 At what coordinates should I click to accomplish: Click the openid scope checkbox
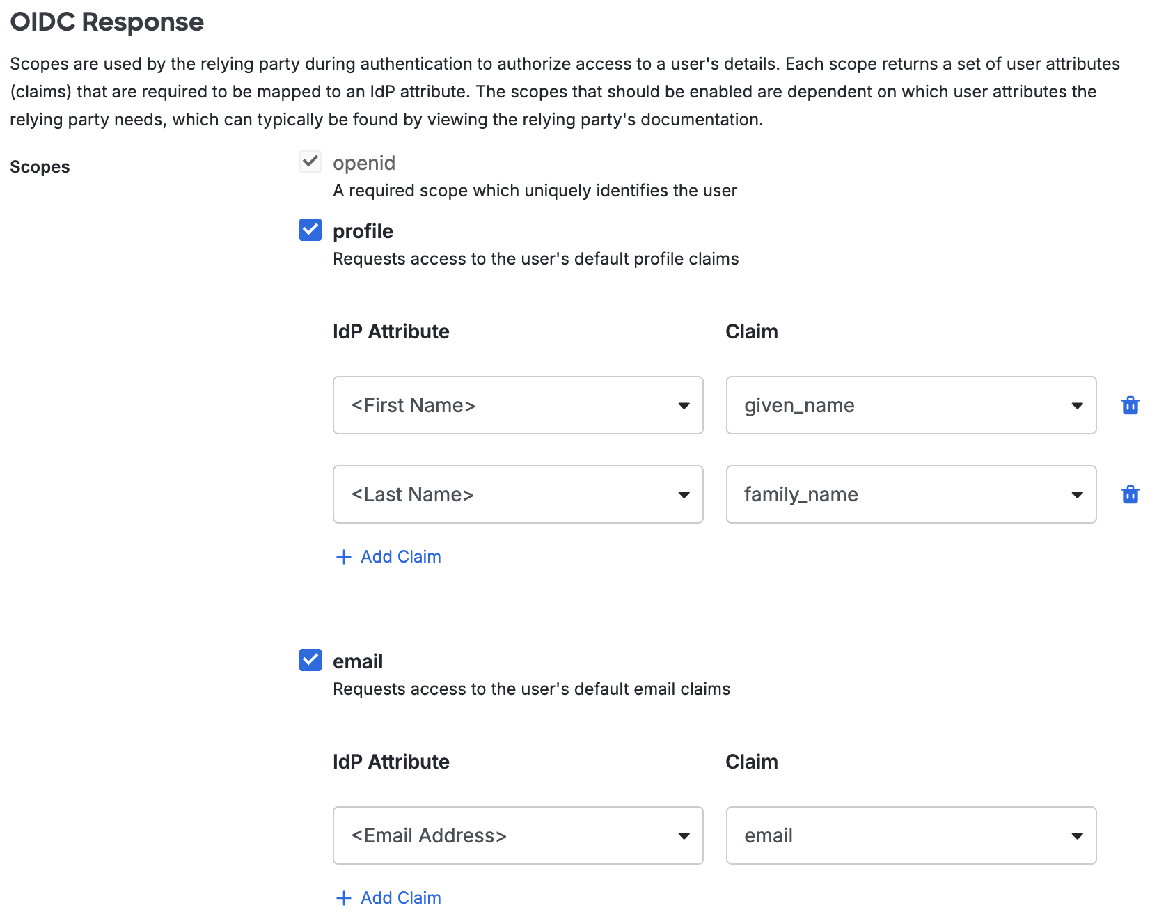pos(310,162)
